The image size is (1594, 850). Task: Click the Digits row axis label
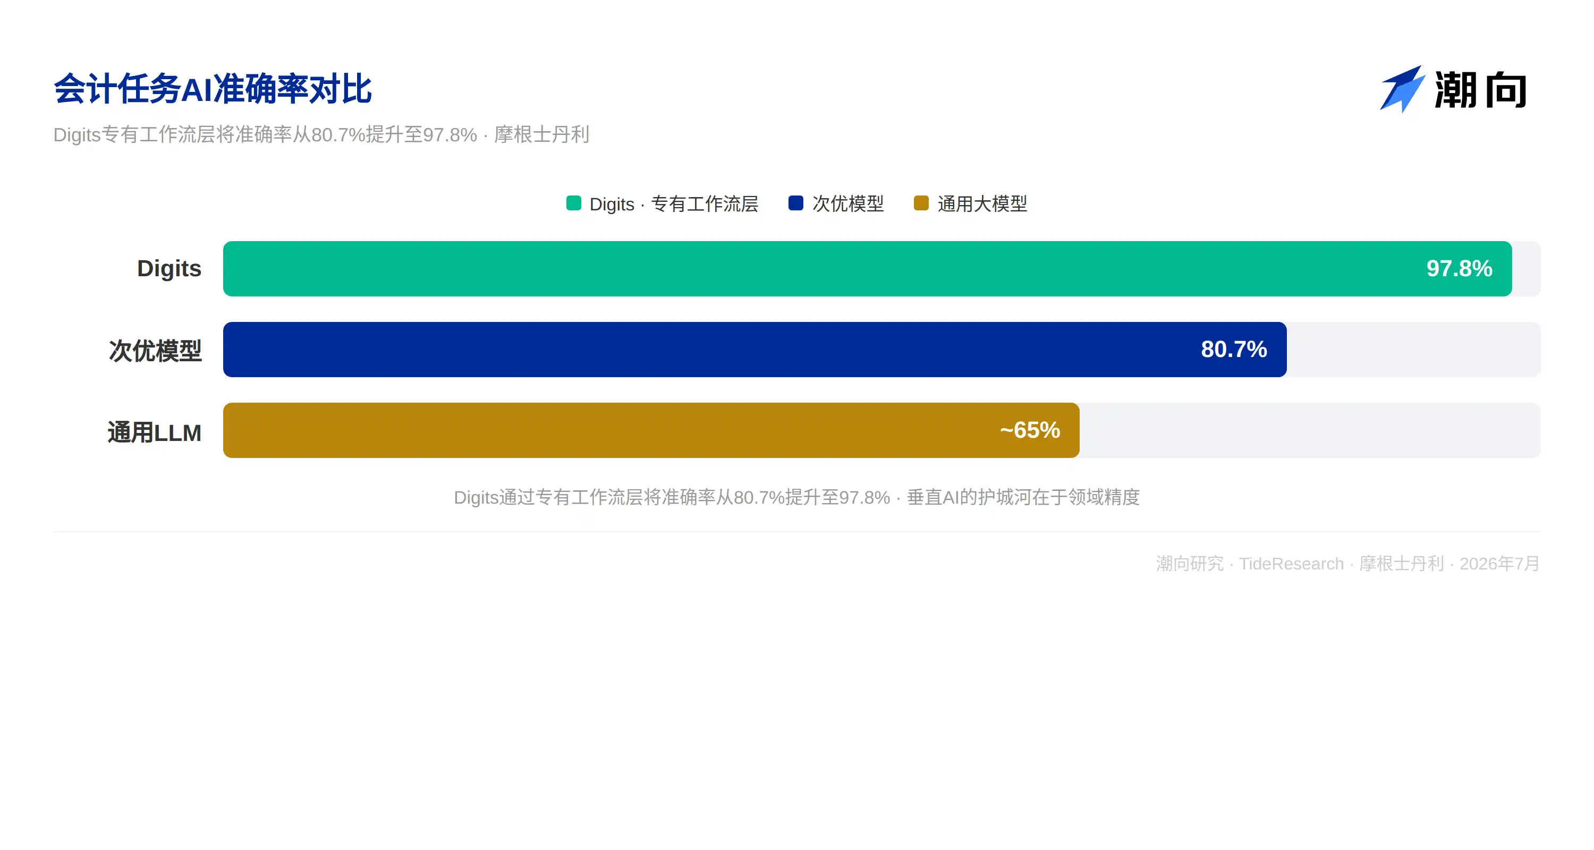click(x=169, y=268)
